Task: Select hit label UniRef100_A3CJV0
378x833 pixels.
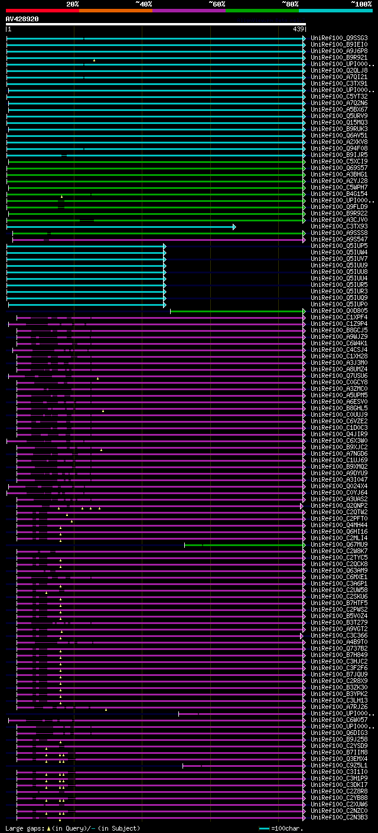Action: (339, 220)
